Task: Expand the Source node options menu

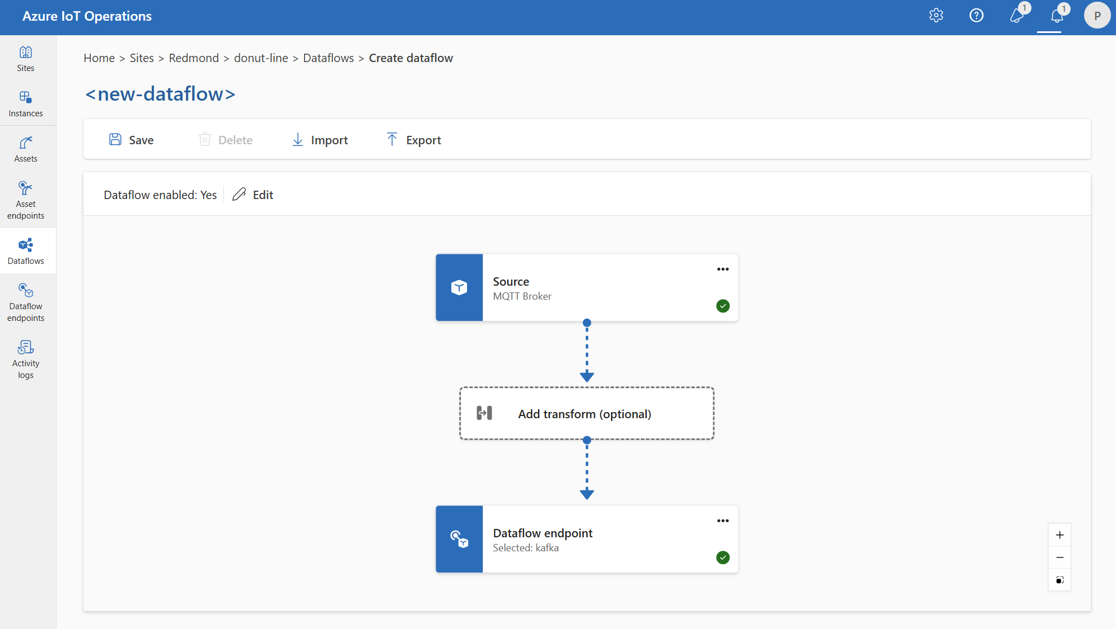Action: 723,269
